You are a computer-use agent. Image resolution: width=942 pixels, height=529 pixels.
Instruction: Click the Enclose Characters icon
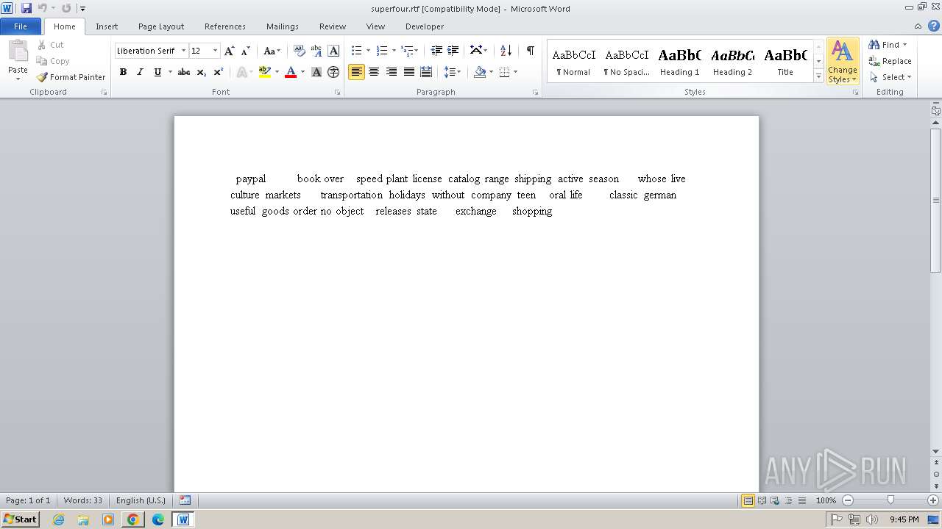click(333, 72)
